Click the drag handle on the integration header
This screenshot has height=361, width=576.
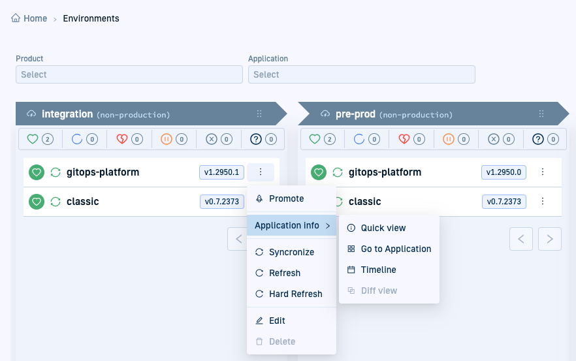coord(259,114)
